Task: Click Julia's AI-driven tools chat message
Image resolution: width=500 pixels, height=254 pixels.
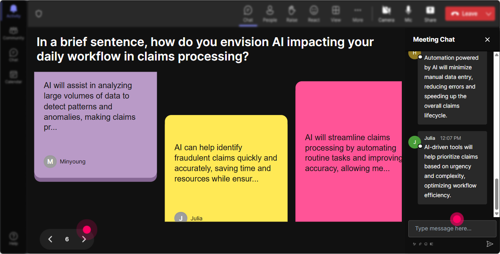Action: (x=452, y=167)
